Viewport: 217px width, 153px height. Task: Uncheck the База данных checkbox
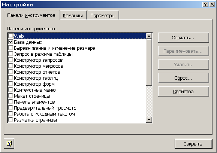pos(10,42)
